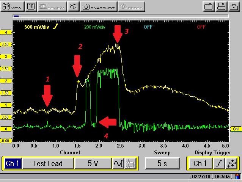Image resolution: width=242 pixels, height=182 pixels.
Task: Click the cursors icon next to Review
Action: 74,6
